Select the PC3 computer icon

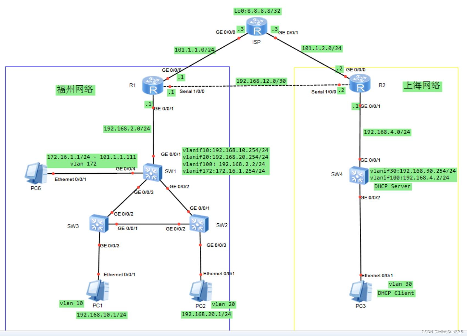pyautogui.click(x=361, y=291)
